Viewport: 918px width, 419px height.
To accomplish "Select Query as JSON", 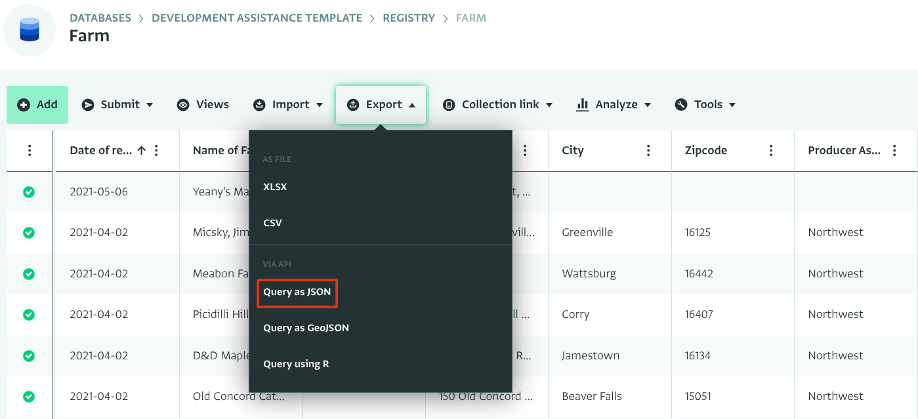I will tap(297, 292).
